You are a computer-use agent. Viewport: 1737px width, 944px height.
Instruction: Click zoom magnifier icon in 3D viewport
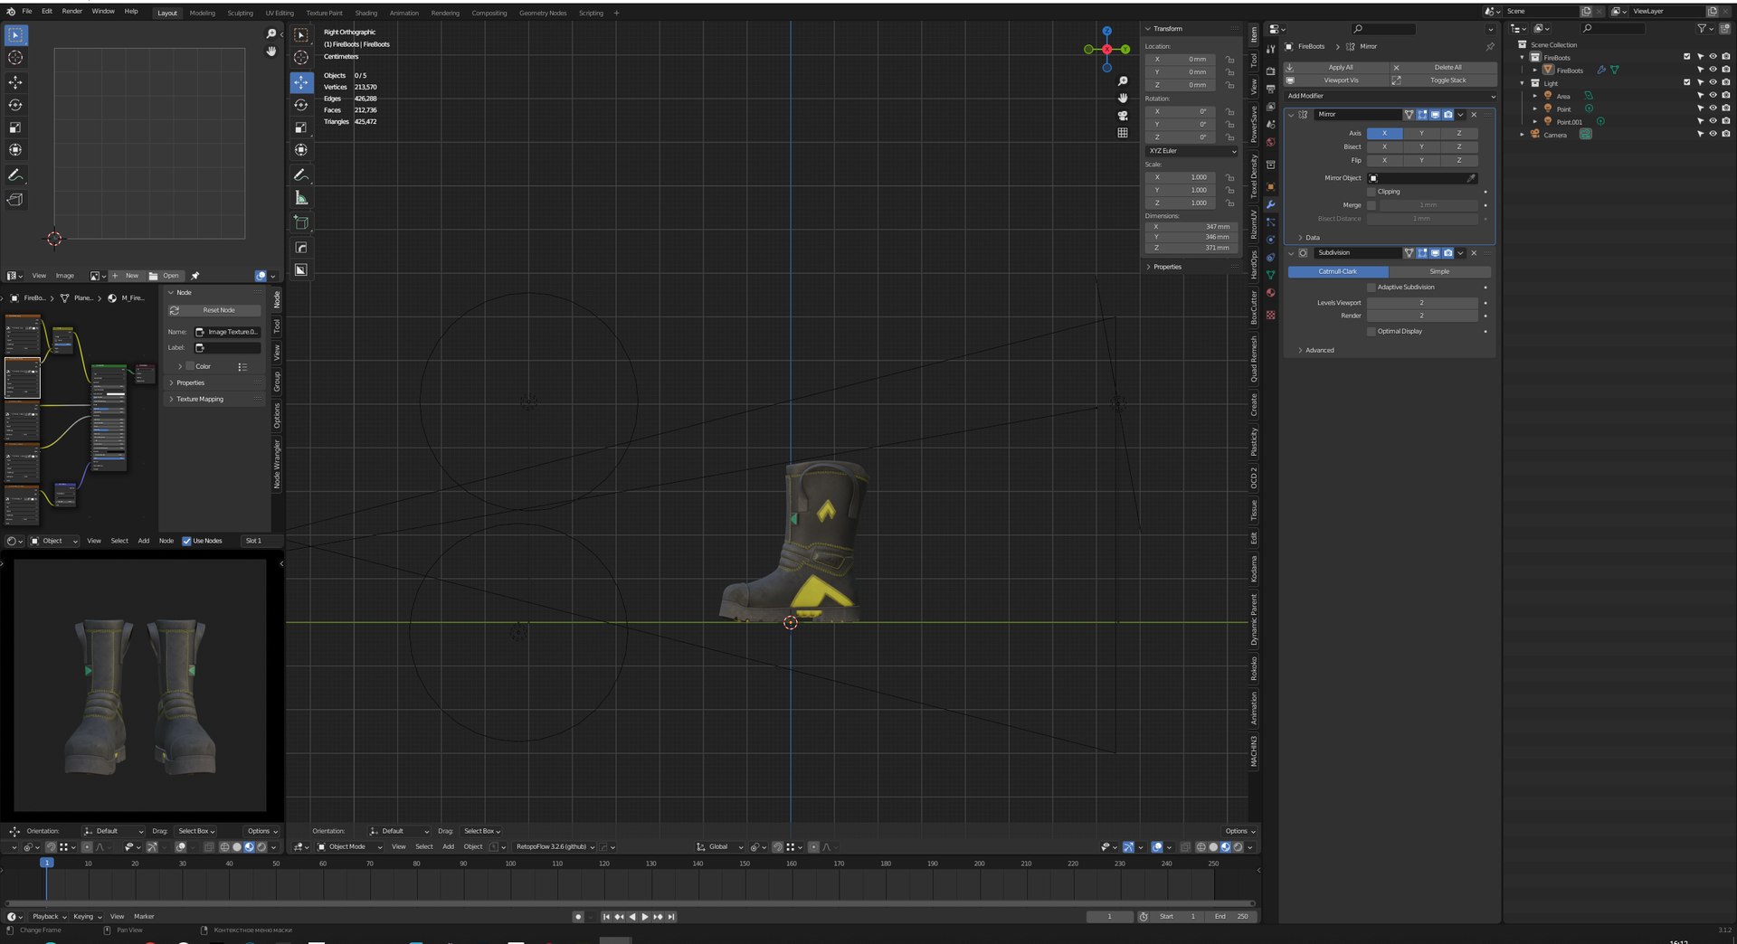point(1123,81)
